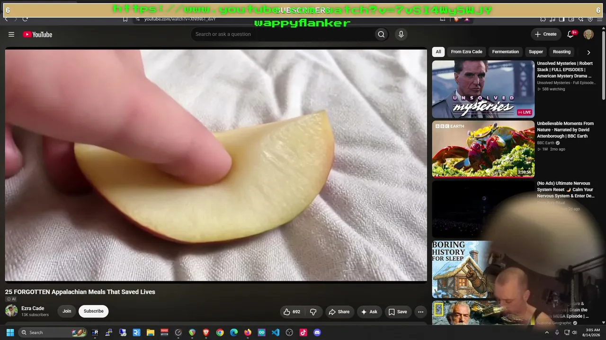Open the Ezra Cade channel name link
Image resolution: width=606 pixels, height=340 pixels.
coord(33,308)
